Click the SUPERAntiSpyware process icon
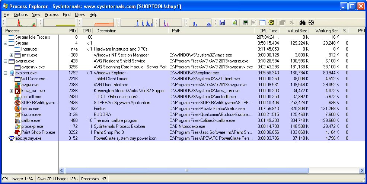Image resolution: width=367 pixels, height=184 pixels. point(17,103)
